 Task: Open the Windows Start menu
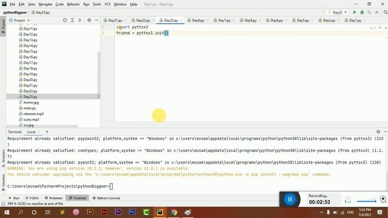pyautogui.click(x=7, y=213)
